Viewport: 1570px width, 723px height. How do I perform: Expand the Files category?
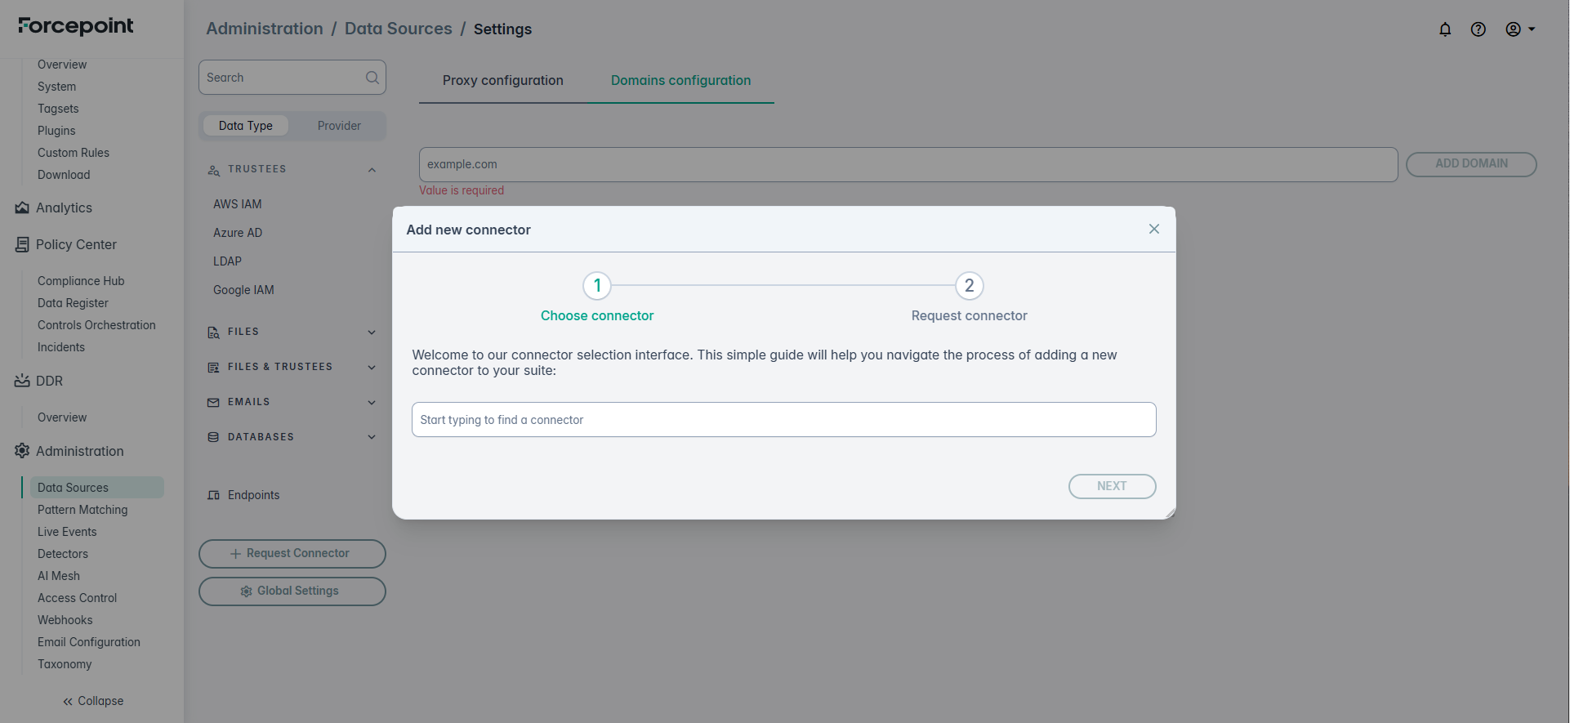[372, 332]
